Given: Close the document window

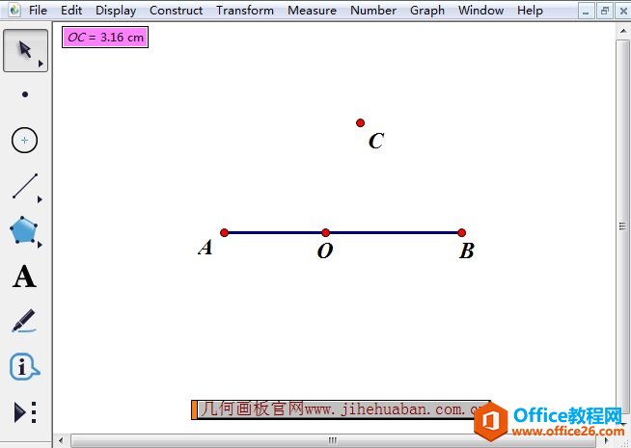Looking at the screenshot, I should [x=622, y=12].
